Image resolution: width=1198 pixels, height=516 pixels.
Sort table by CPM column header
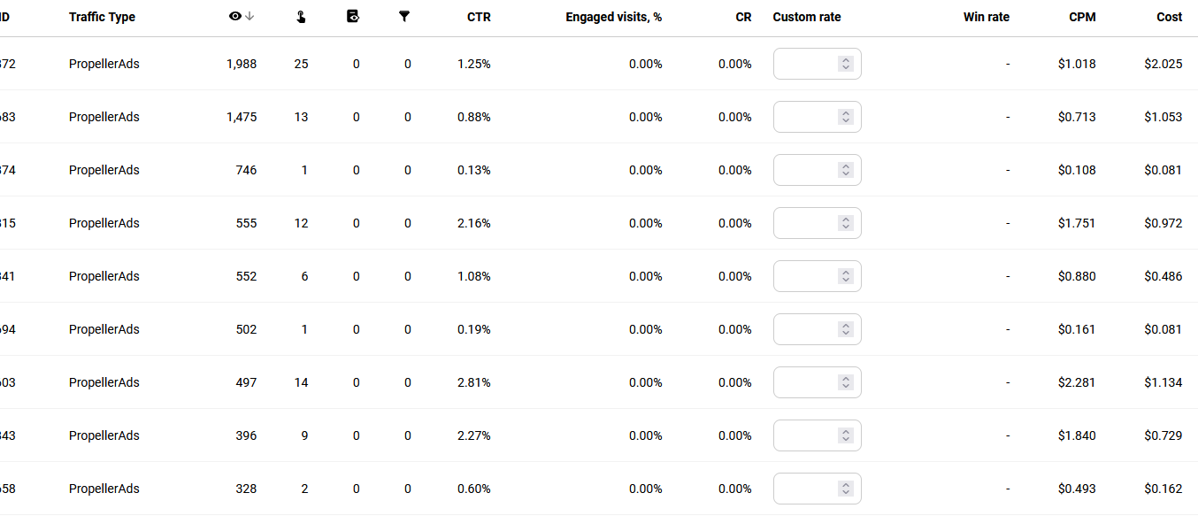click(x=1082, y=17)
